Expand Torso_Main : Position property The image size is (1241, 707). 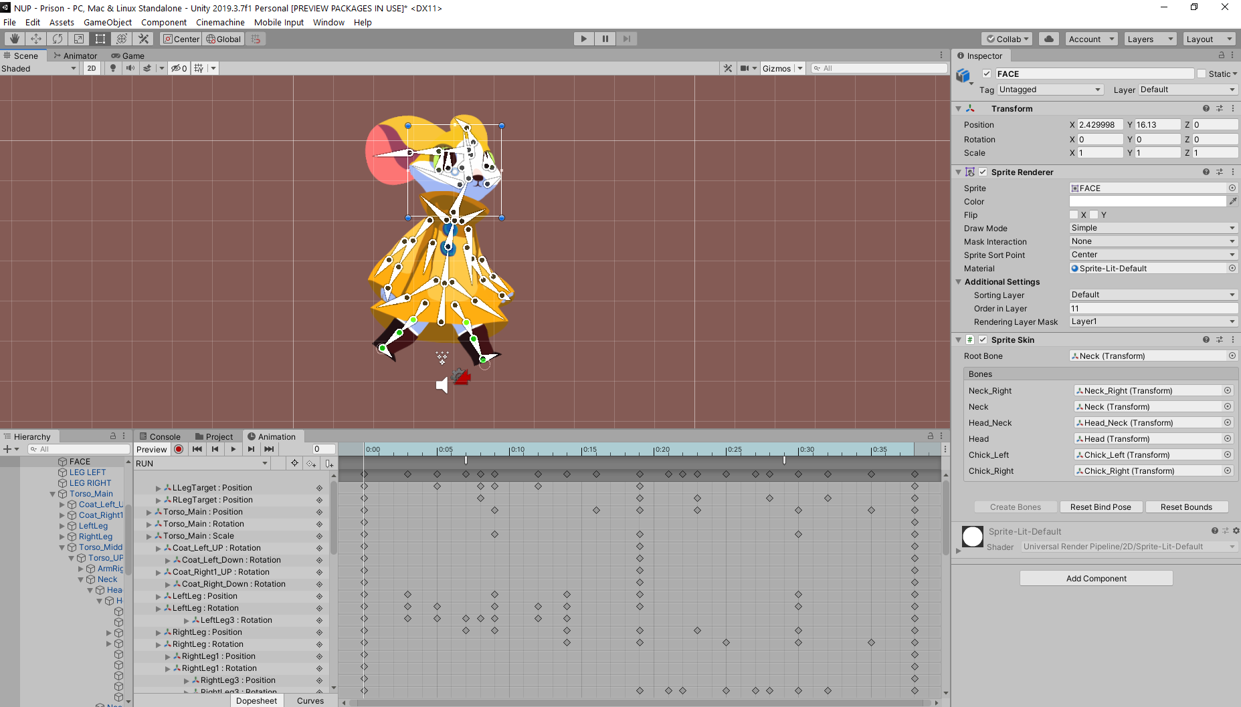click(x=149, y=513)
